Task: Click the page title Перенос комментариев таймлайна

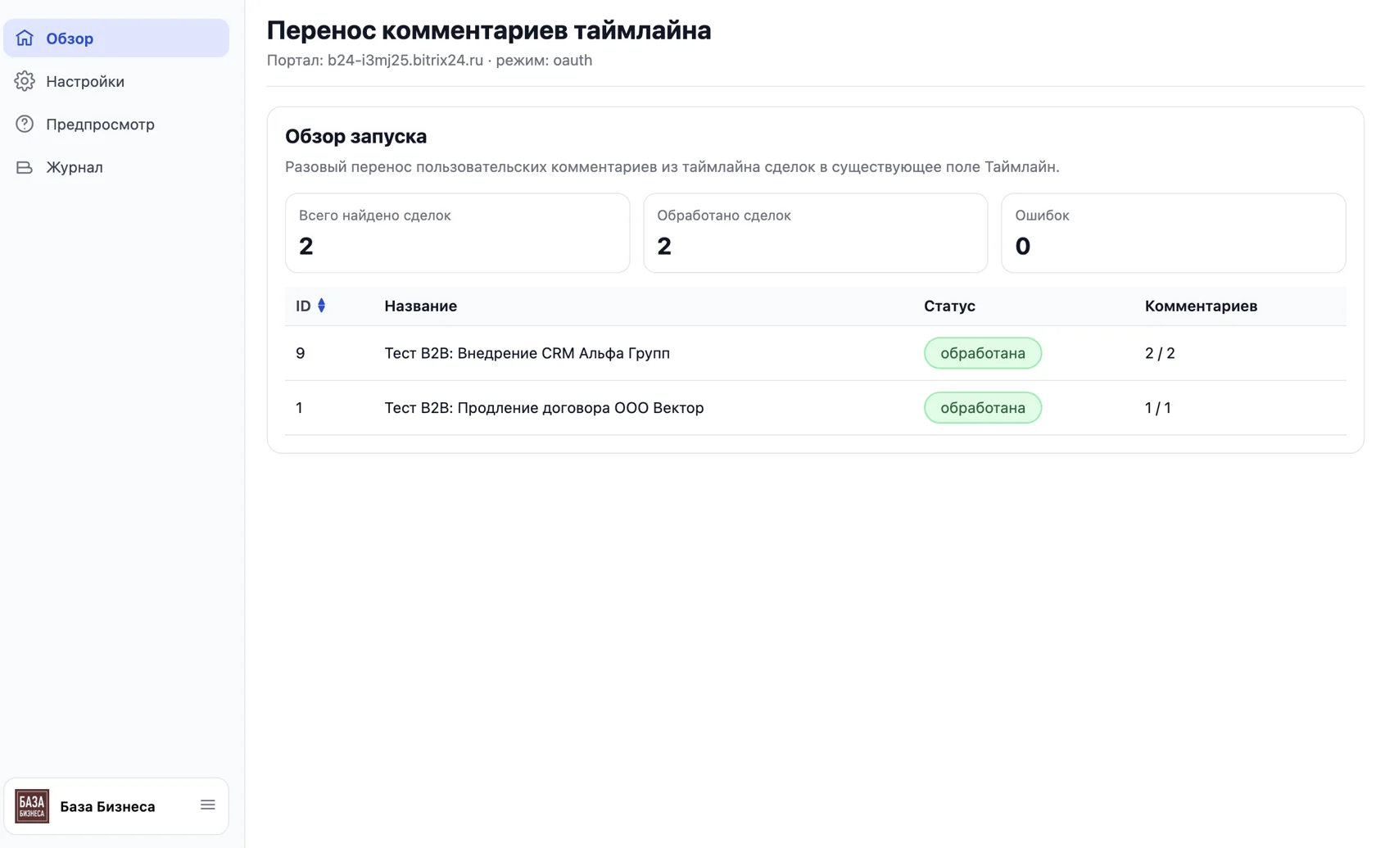Action: pos(489,30)
